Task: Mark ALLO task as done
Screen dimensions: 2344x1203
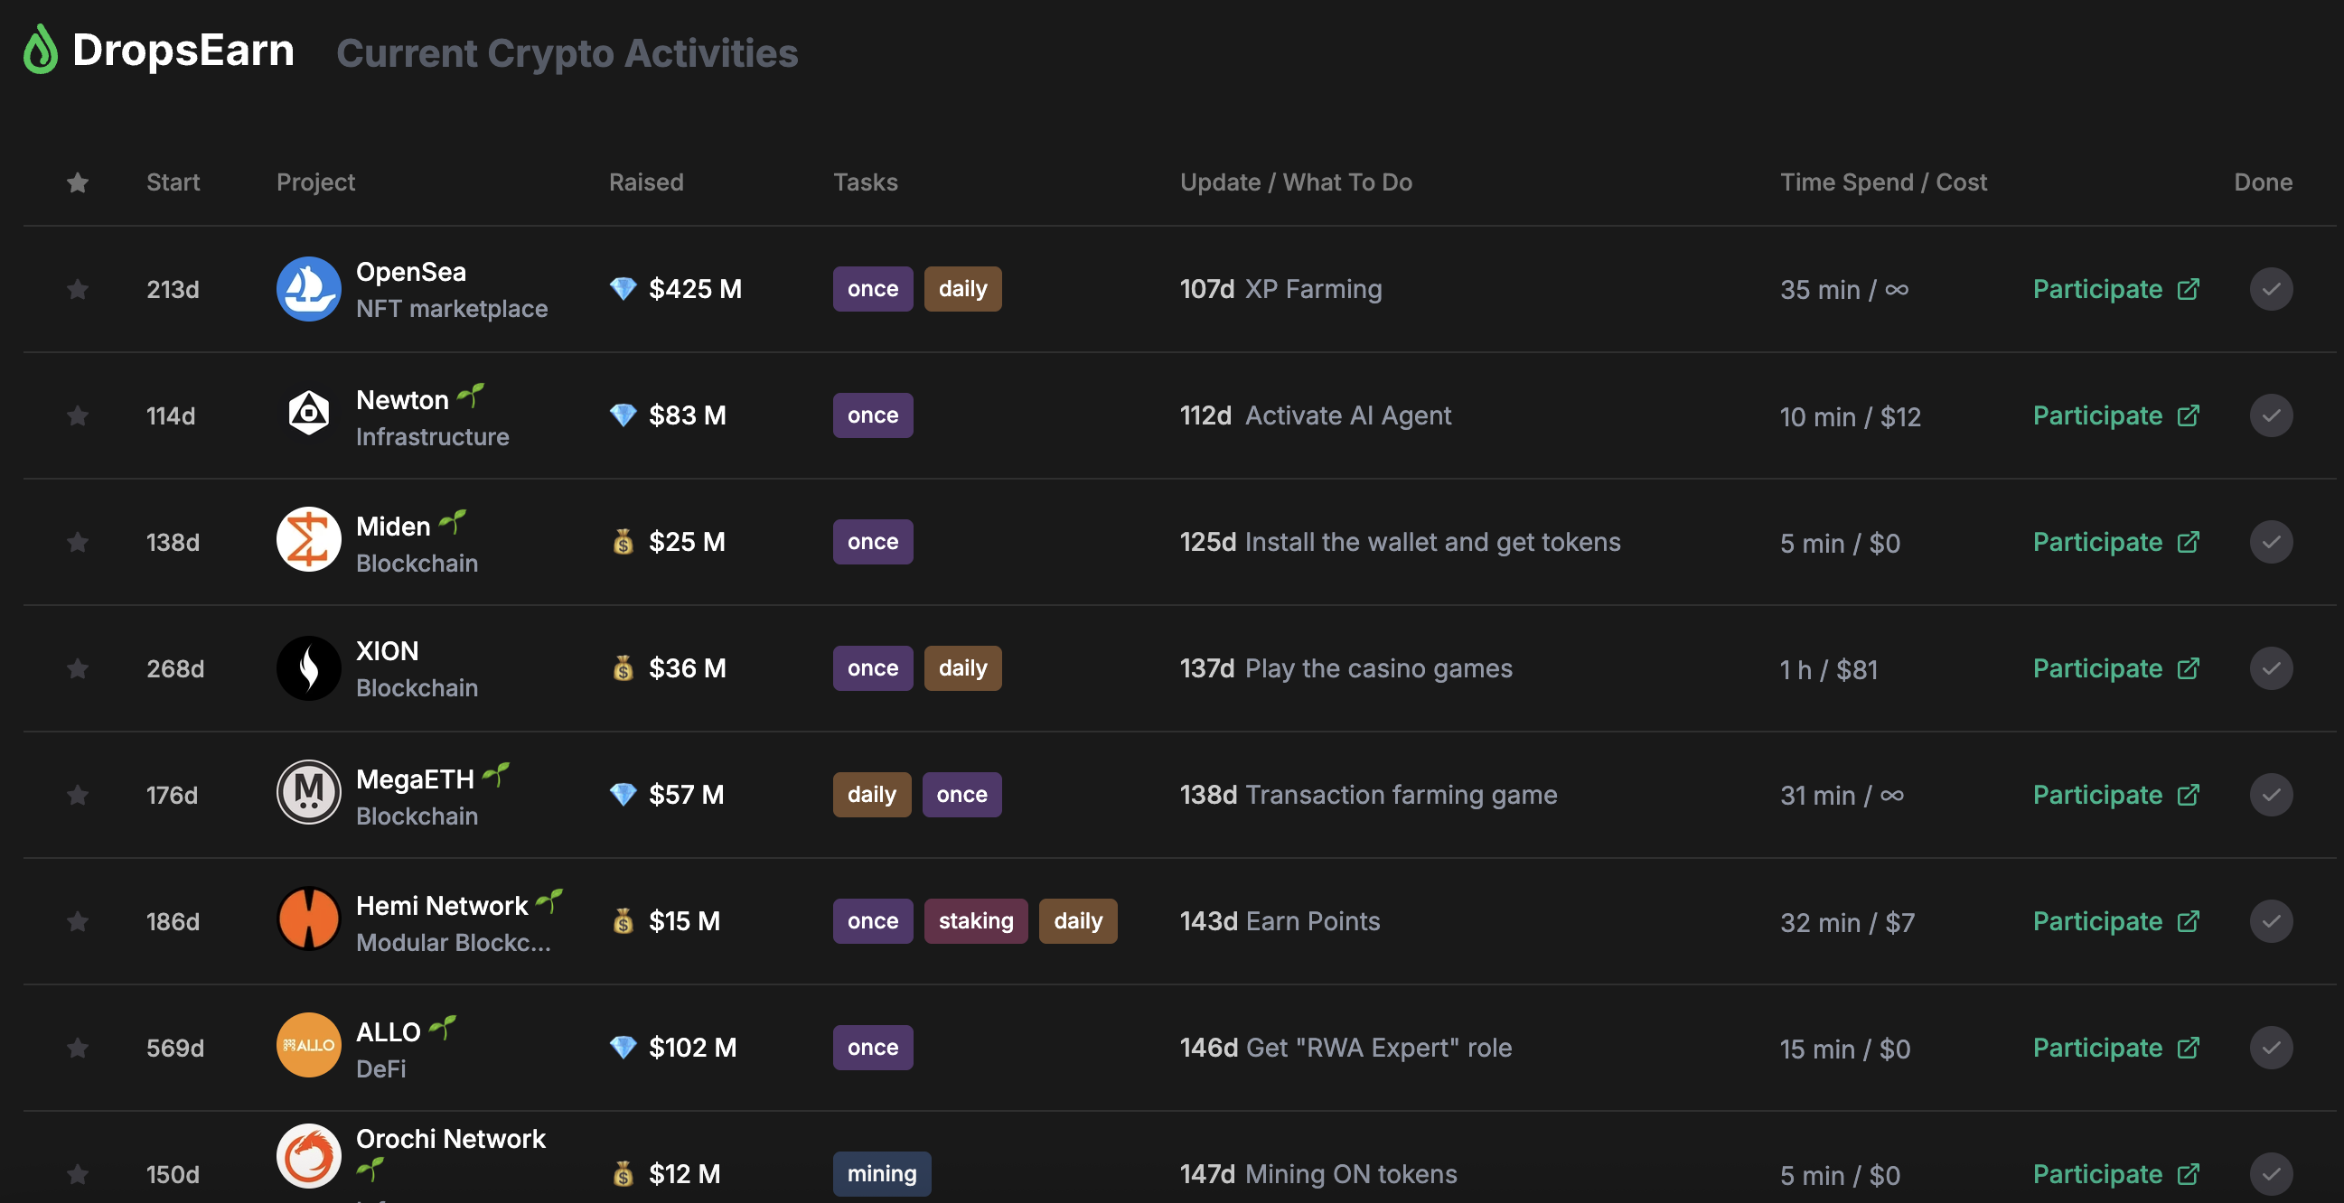Action: pyautogui.click(x=2270, y=1048)
